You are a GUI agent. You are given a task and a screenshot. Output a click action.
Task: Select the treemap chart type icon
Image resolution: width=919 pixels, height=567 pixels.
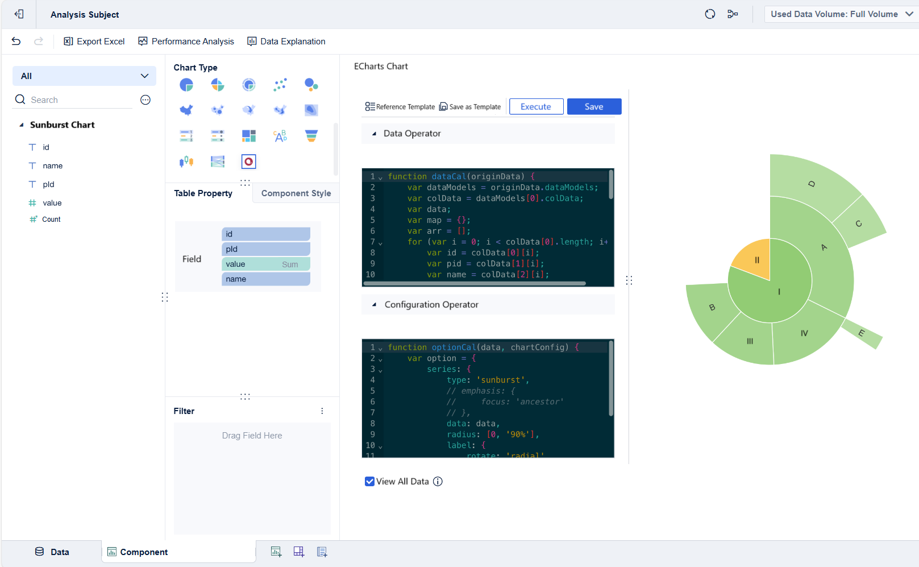(249, 136)
